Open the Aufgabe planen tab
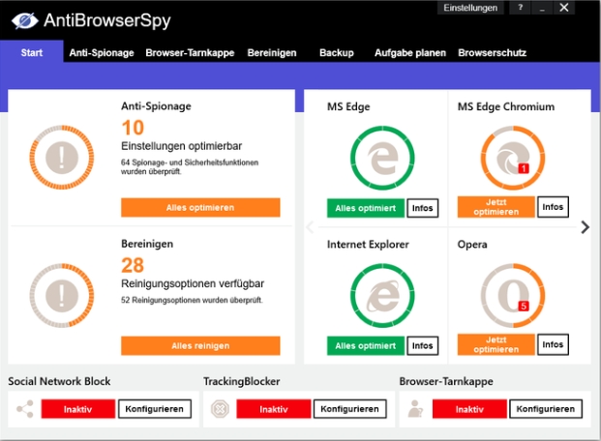Image resolution: width=601 pixels, height=441 pixels. tap(410, 53)
